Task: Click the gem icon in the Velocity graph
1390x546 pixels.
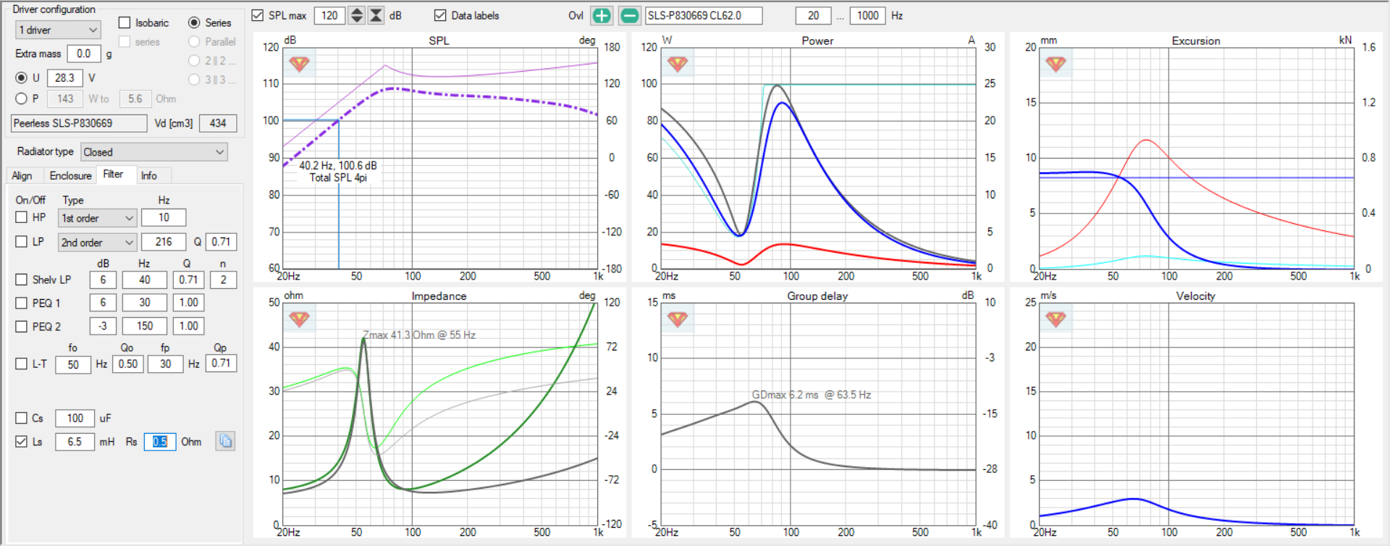Action: point(1056,319)
